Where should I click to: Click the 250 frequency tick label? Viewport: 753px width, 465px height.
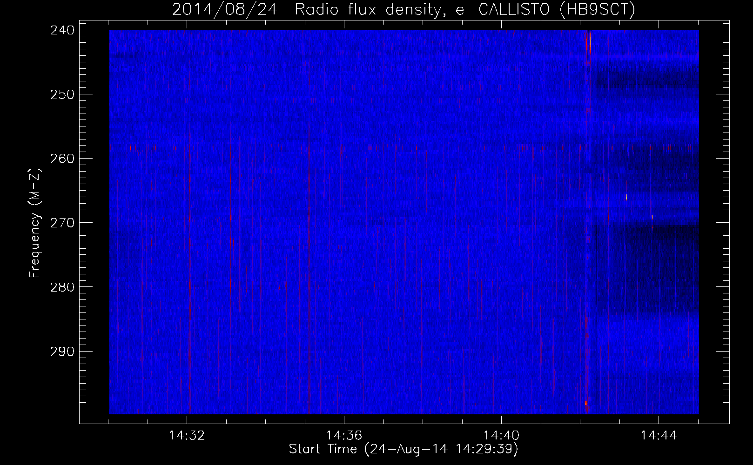(62, 94)
